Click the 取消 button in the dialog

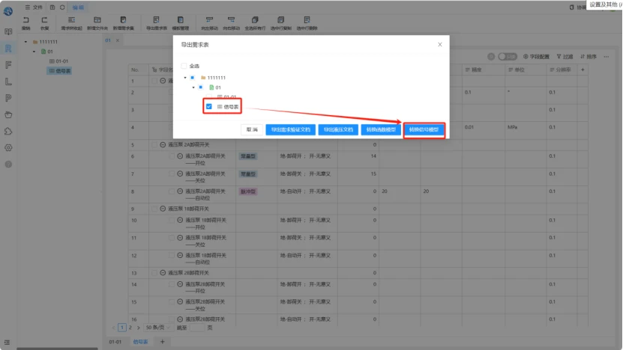click(252, 129)
